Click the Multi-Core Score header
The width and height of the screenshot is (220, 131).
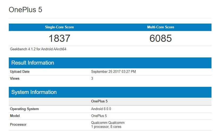pos(161,27)
